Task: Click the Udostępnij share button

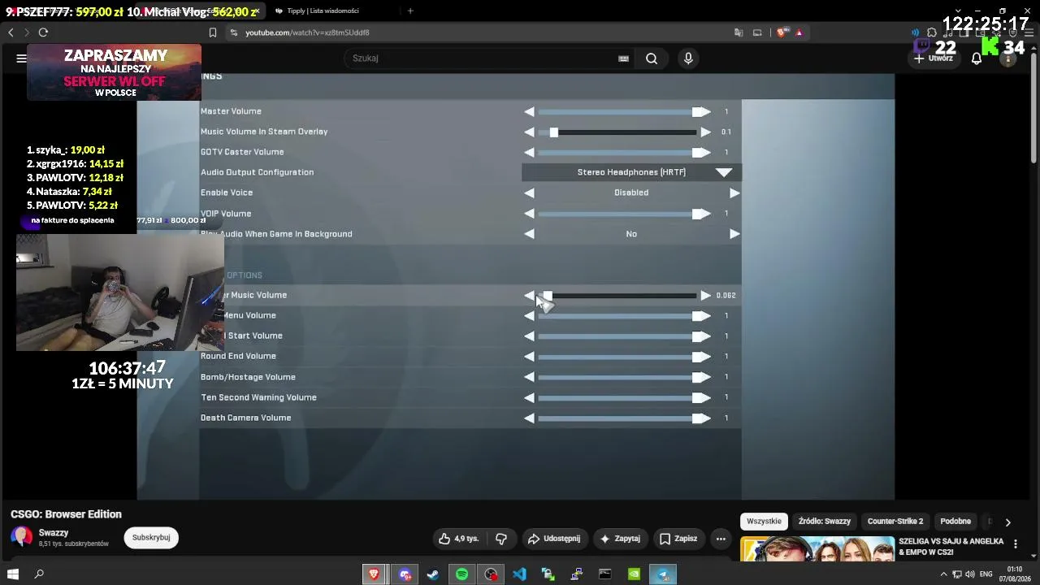Action: [554, 539]
